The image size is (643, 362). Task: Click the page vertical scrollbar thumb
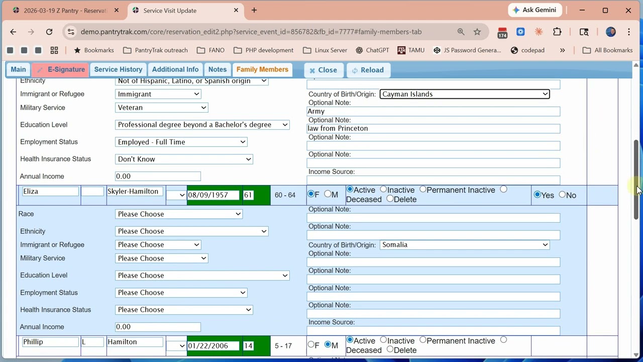click(635, 179)
